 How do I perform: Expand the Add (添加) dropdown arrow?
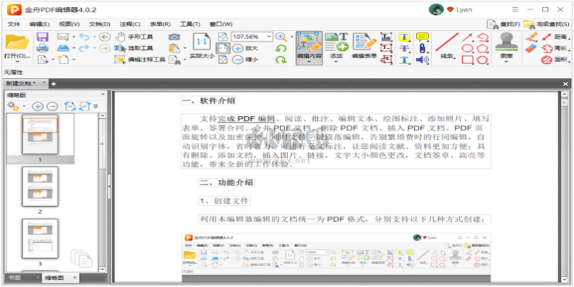[337, 62]
